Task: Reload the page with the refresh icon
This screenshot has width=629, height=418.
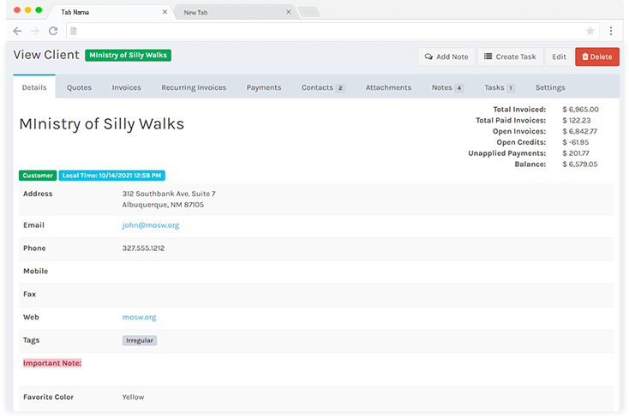Action: click(53, 31)
